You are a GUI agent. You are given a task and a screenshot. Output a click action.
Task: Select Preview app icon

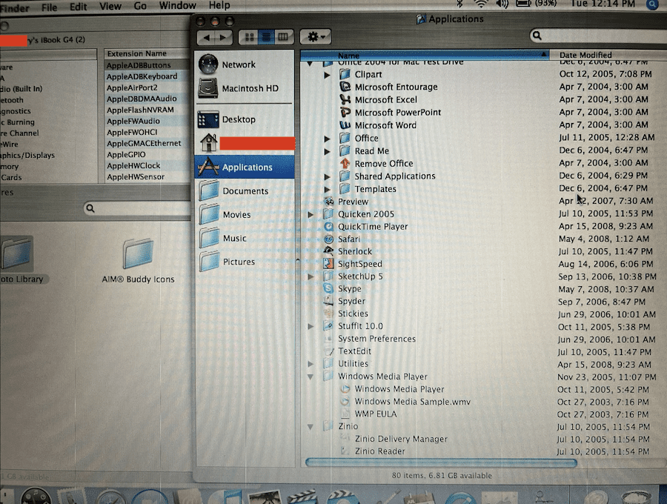(328, 201)
